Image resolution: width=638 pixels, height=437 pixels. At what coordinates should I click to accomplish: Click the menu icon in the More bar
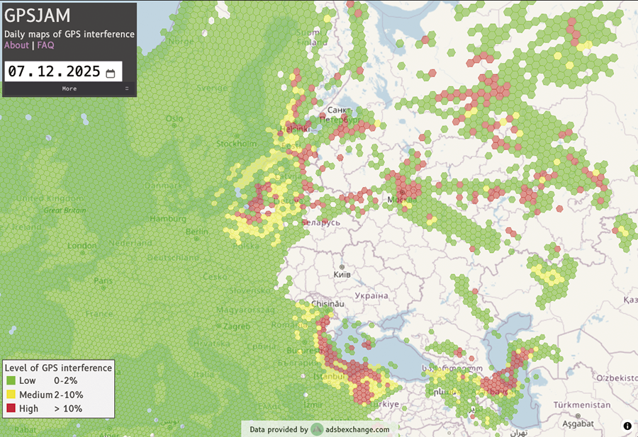coord(127,89)
